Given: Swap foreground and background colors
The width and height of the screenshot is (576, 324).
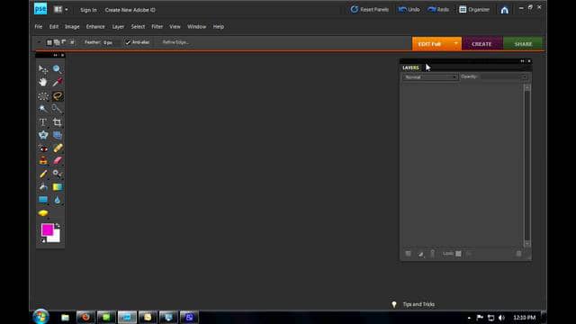Looking at the screenshot, I should [58, 226].
